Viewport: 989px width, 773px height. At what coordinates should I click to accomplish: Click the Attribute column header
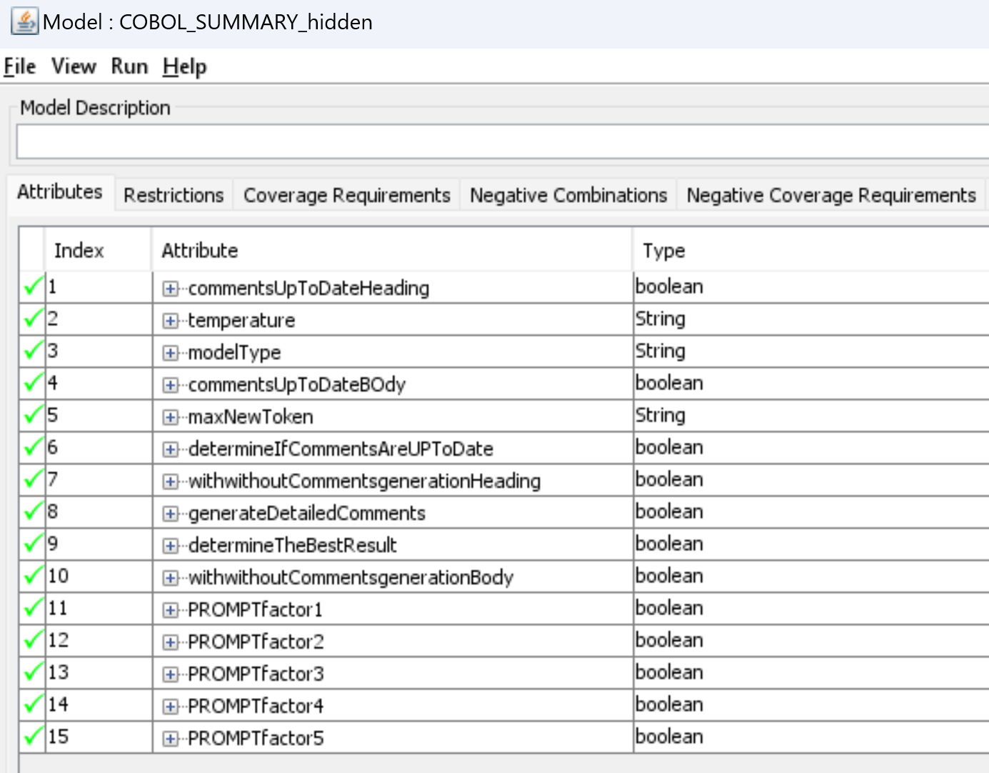[200, 251]
